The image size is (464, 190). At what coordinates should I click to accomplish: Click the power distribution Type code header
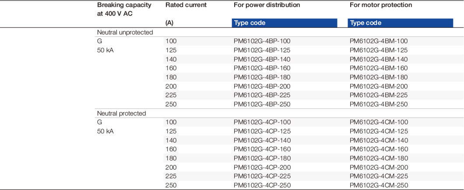pyautogui.click(x=285, y=23)
